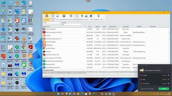Image resolution: width=172 pixels, height=96 pixels.
Task: Open File Explorer from the taskbar
Action: [78, 94]
